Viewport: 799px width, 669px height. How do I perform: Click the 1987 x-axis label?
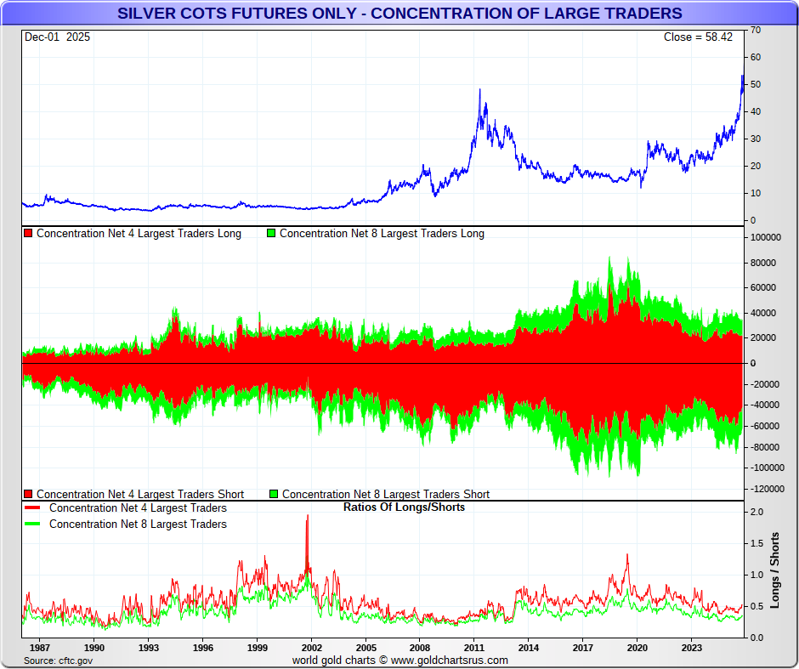tap(40, 648)
